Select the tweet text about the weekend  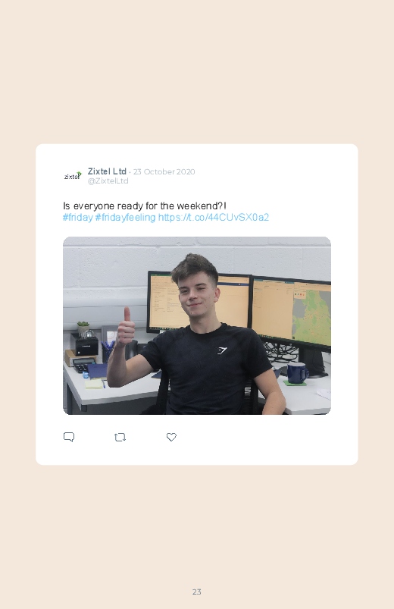(145, 206)
